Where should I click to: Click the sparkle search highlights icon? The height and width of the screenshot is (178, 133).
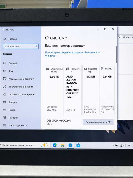45,145
